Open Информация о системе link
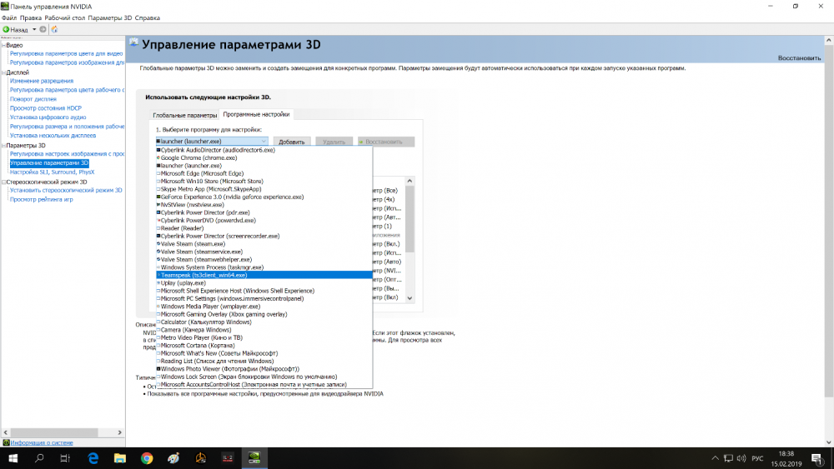834x469 pixels. 42,442
